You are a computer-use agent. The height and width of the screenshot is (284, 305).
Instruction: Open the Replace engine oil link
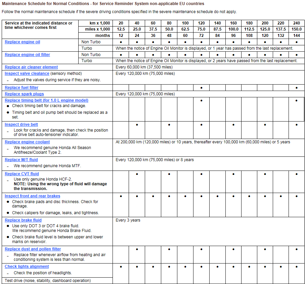23,42
